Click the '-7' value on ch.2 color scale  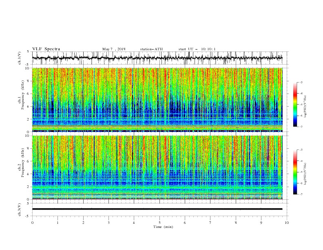tap(301, 194)
